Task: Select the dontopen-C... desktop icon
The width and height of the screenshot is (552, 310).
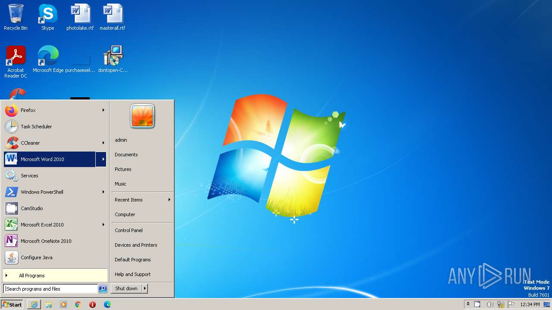Action: 113,59
